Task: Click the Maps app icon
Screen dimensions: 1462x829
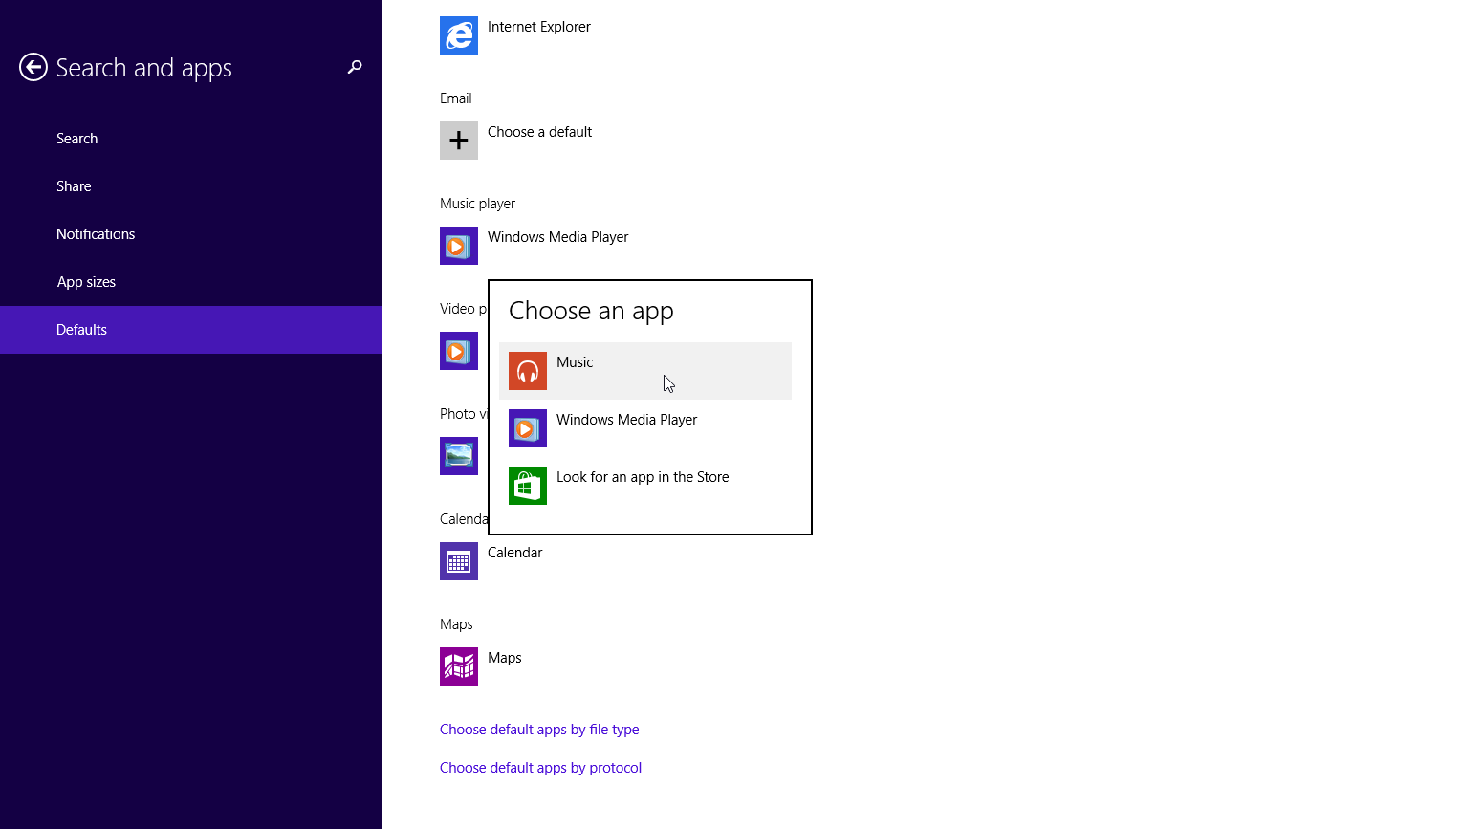Action: [459, 666]
